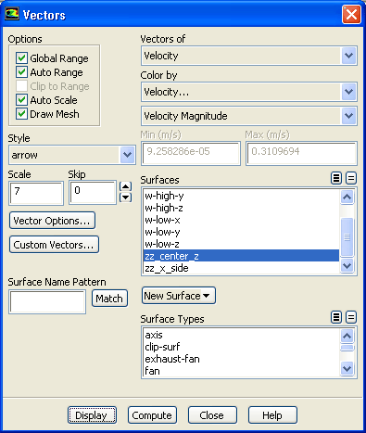The height and width of the screenshot is (433, 366).
Task: Click Surfaces list scroll down arrow
Action: point(347,265)
